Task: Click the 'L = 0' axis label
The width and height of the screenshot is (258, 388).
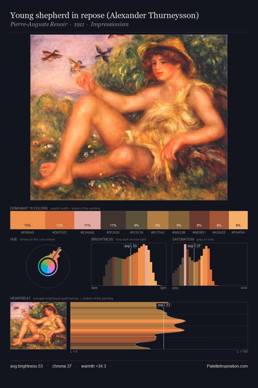Action: pyautogui.click(x=74, y=352)
